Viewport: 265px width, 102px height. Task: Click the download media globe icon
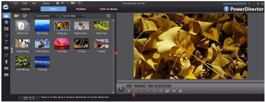(25, 16)
